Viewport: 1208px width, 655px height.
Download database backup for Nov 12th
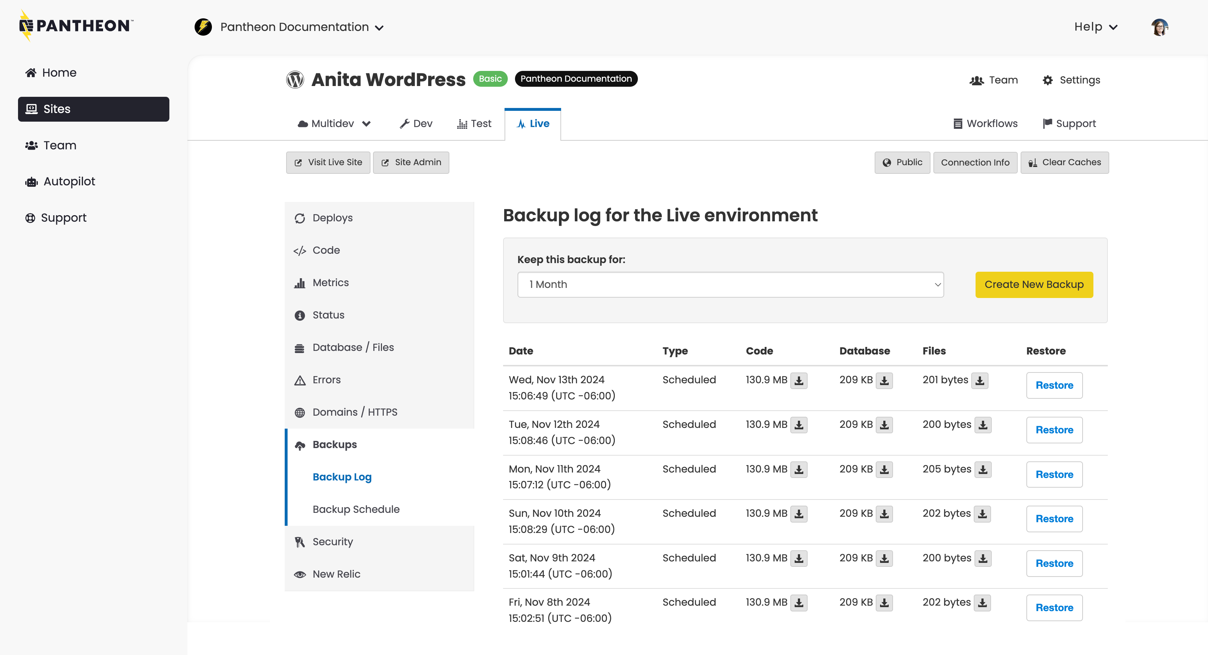tap(884, 425)
